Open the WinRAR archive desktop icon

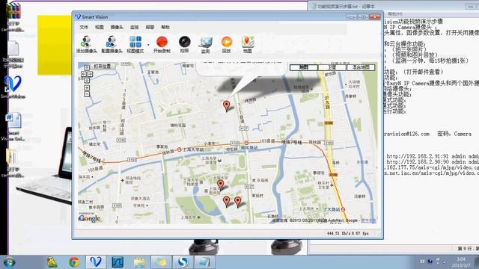(x=13, y=16)
